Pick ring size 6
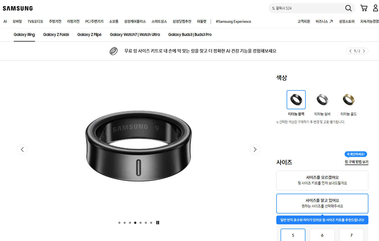Image resolution: width=379 pixels, height=241 pixels. pyautogui.click(x=322, y=235)
